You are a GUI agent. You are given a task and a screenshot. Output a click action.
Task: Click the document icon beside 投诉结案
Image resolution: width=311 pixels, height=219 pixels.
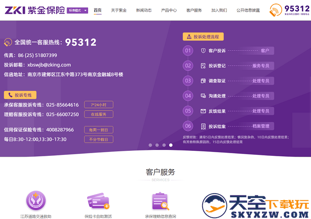pyautogui.click(x=203, y=126)
